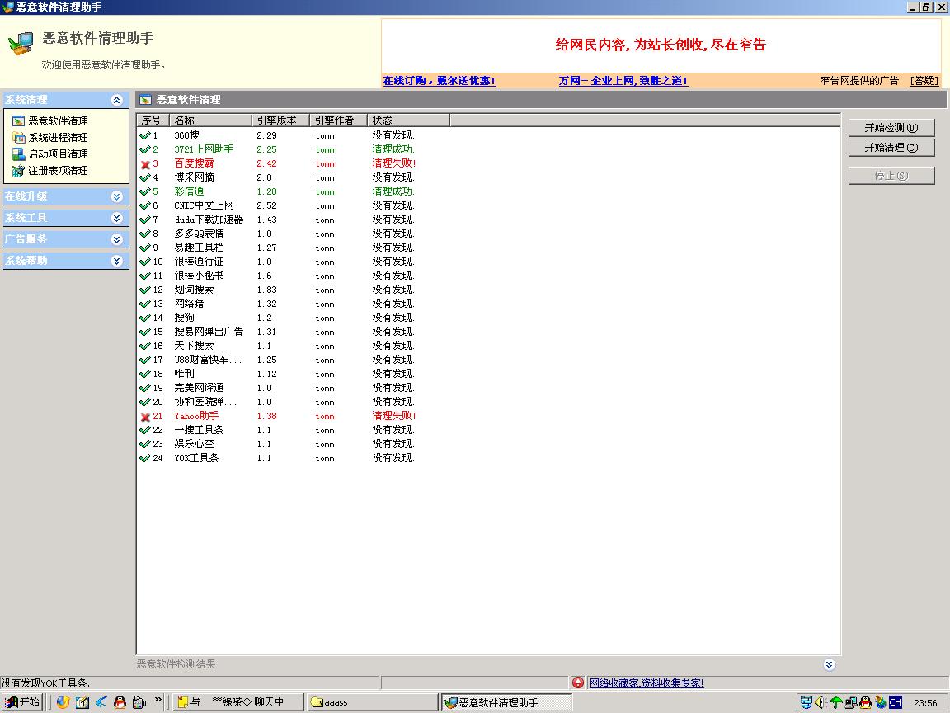Click the 开始清理(C) button
Image resolution: width=950 pixels, height=713 pixels.
[891, 148]
